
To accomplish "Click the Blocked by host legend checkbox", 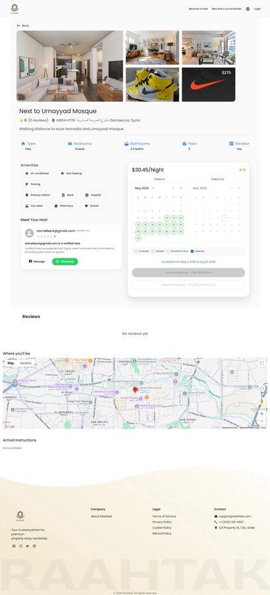I will click(168, 251).
